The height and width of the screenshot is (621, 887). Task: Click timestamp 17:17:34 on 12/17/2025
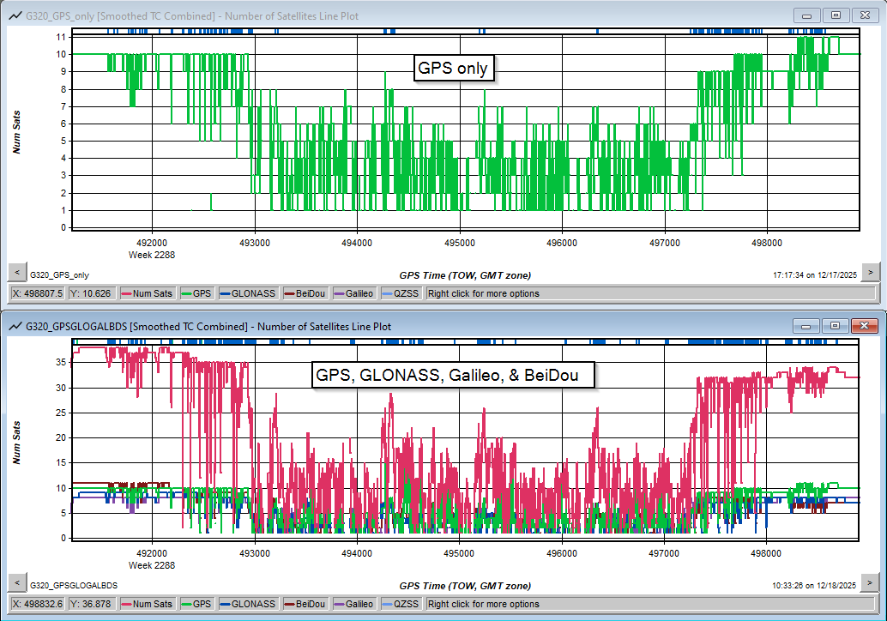[815, 274]
